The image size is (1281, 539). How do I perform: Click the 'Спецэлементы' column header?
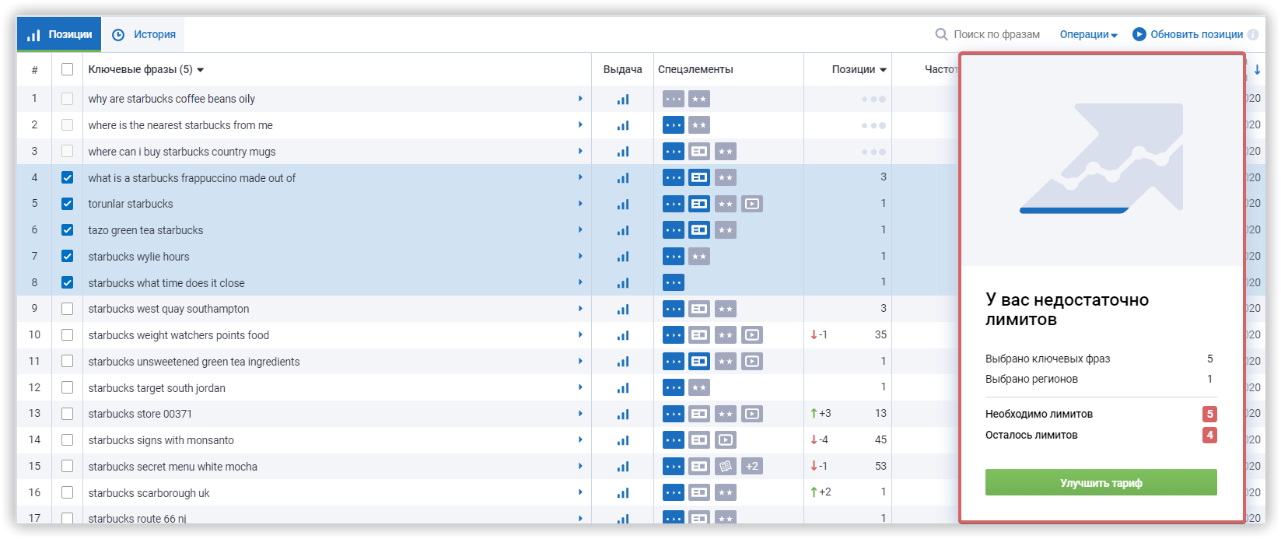(x=695, y=69)
